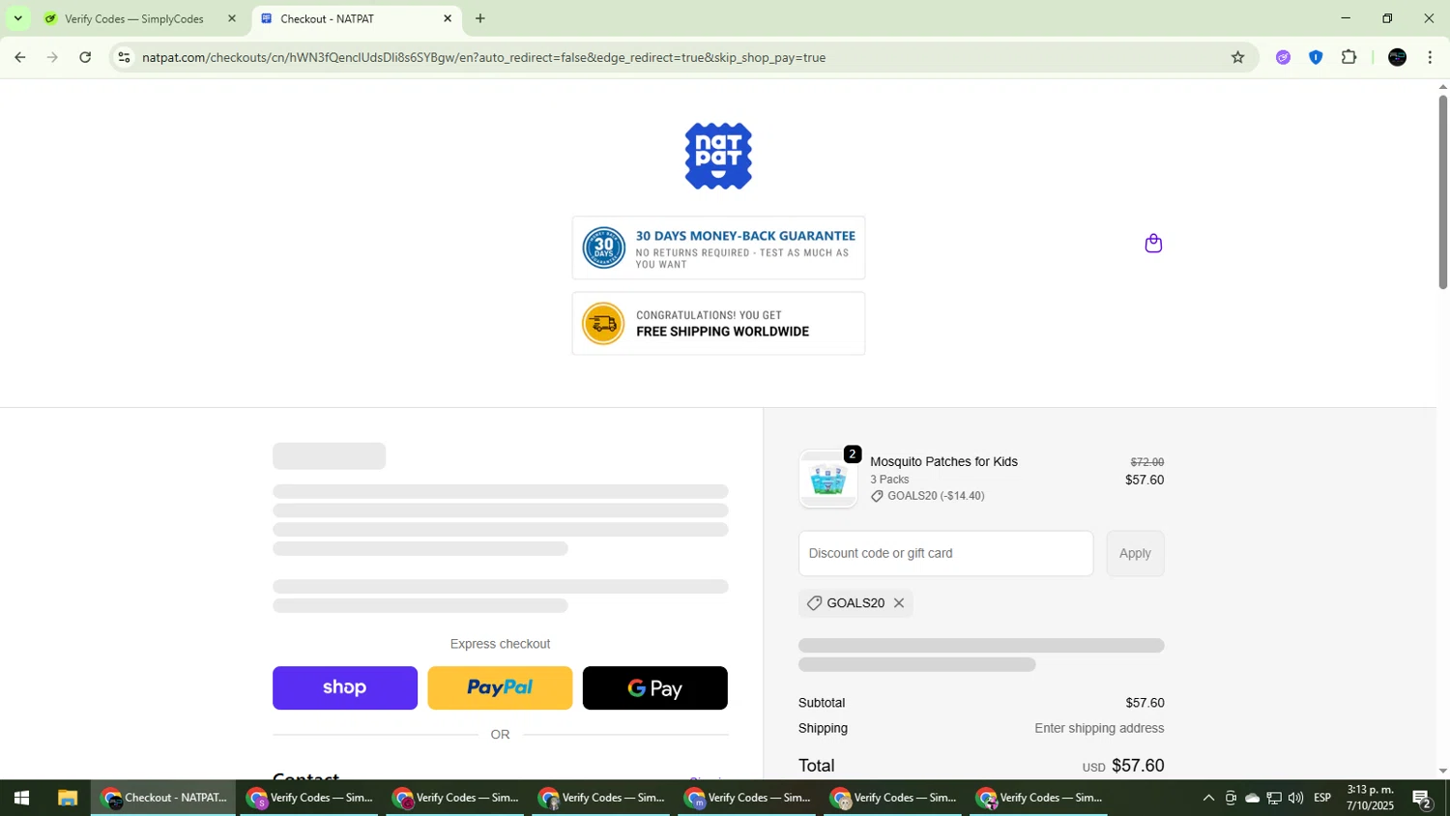1450x816 pixels.
Task: Pay with Shop Pay button
Action: point(345,687)
